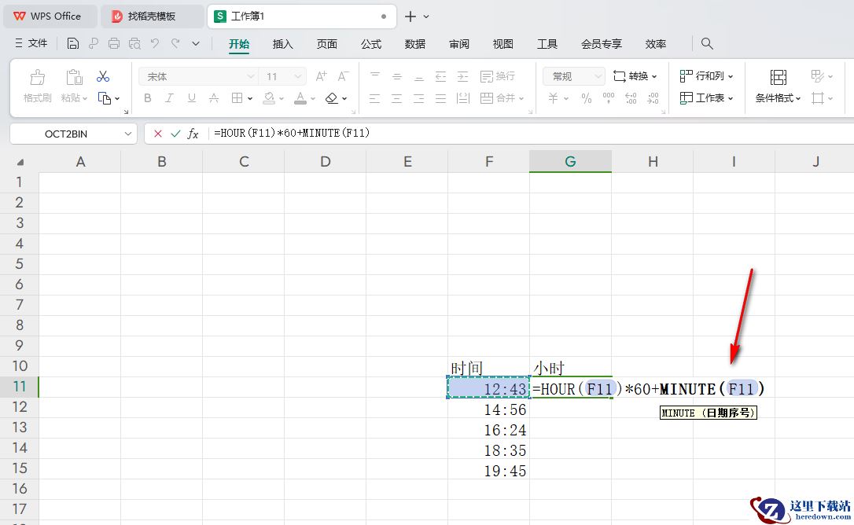Open the search magnifier icon

pyautogui.click(x=707, y=43)
